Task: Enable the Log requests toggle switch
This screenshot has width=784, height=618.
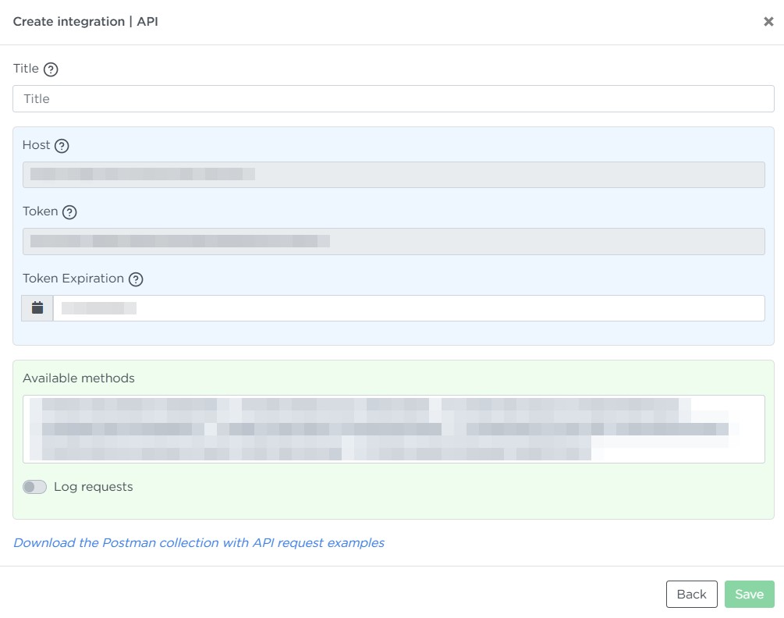Action: point(35,487)
